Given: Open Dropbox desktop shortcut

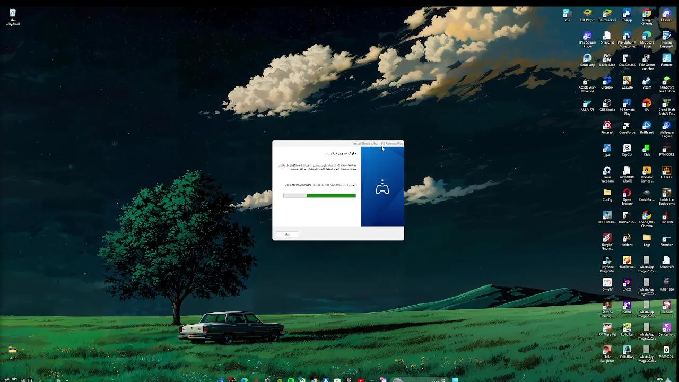Looking at the screenshot, I should [x=607, y=83].
